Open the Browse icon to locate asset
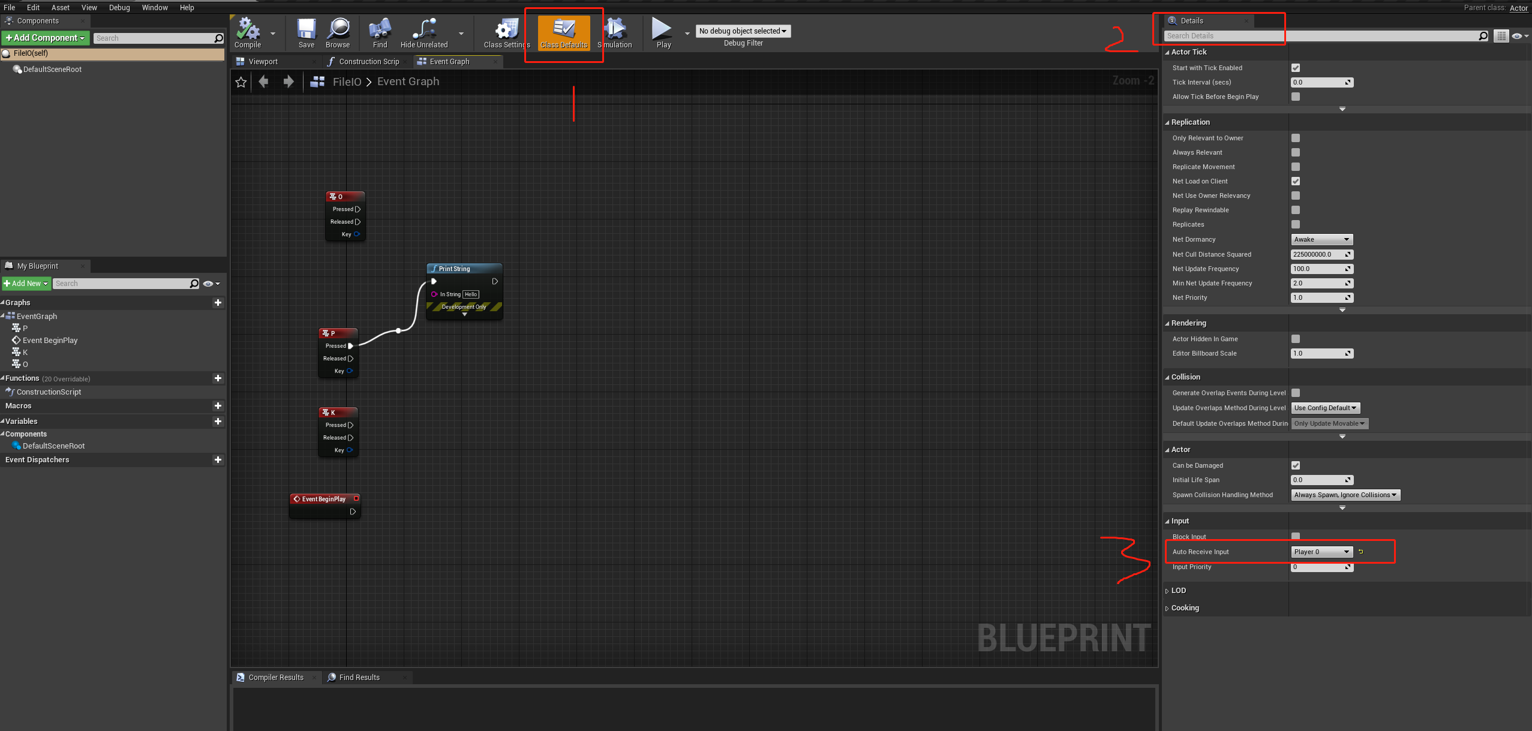Viewport: 1532px width, 731px height. (338, 30)
